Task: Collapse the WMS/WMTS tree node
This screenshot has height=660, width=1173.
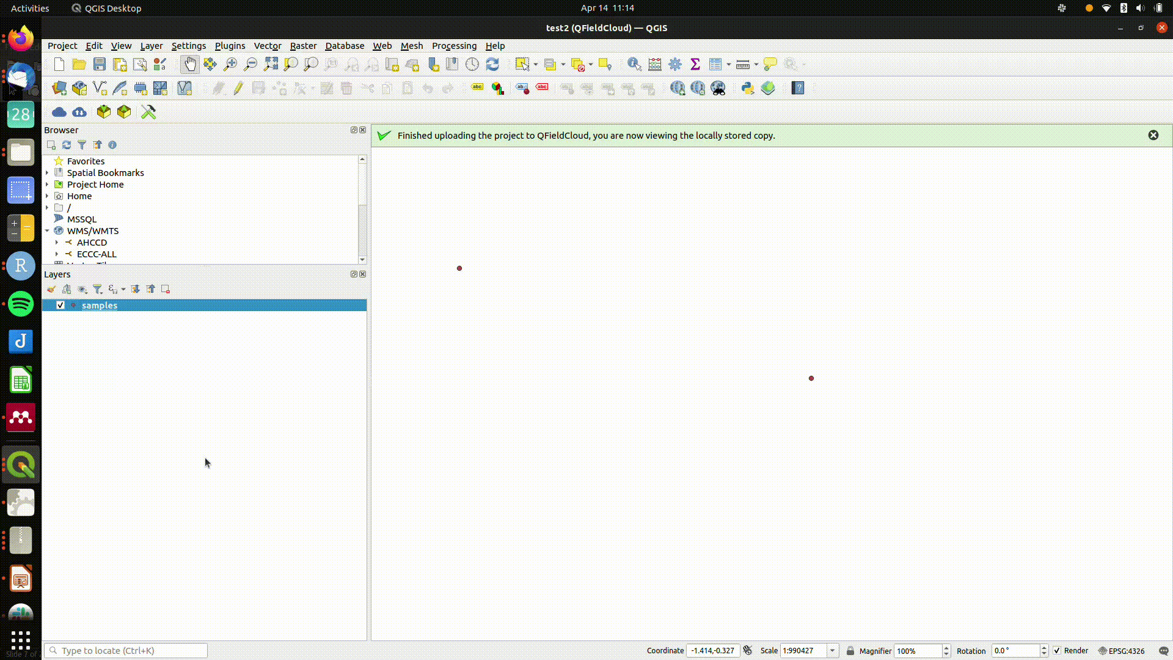Action: (x=47, y=230)
